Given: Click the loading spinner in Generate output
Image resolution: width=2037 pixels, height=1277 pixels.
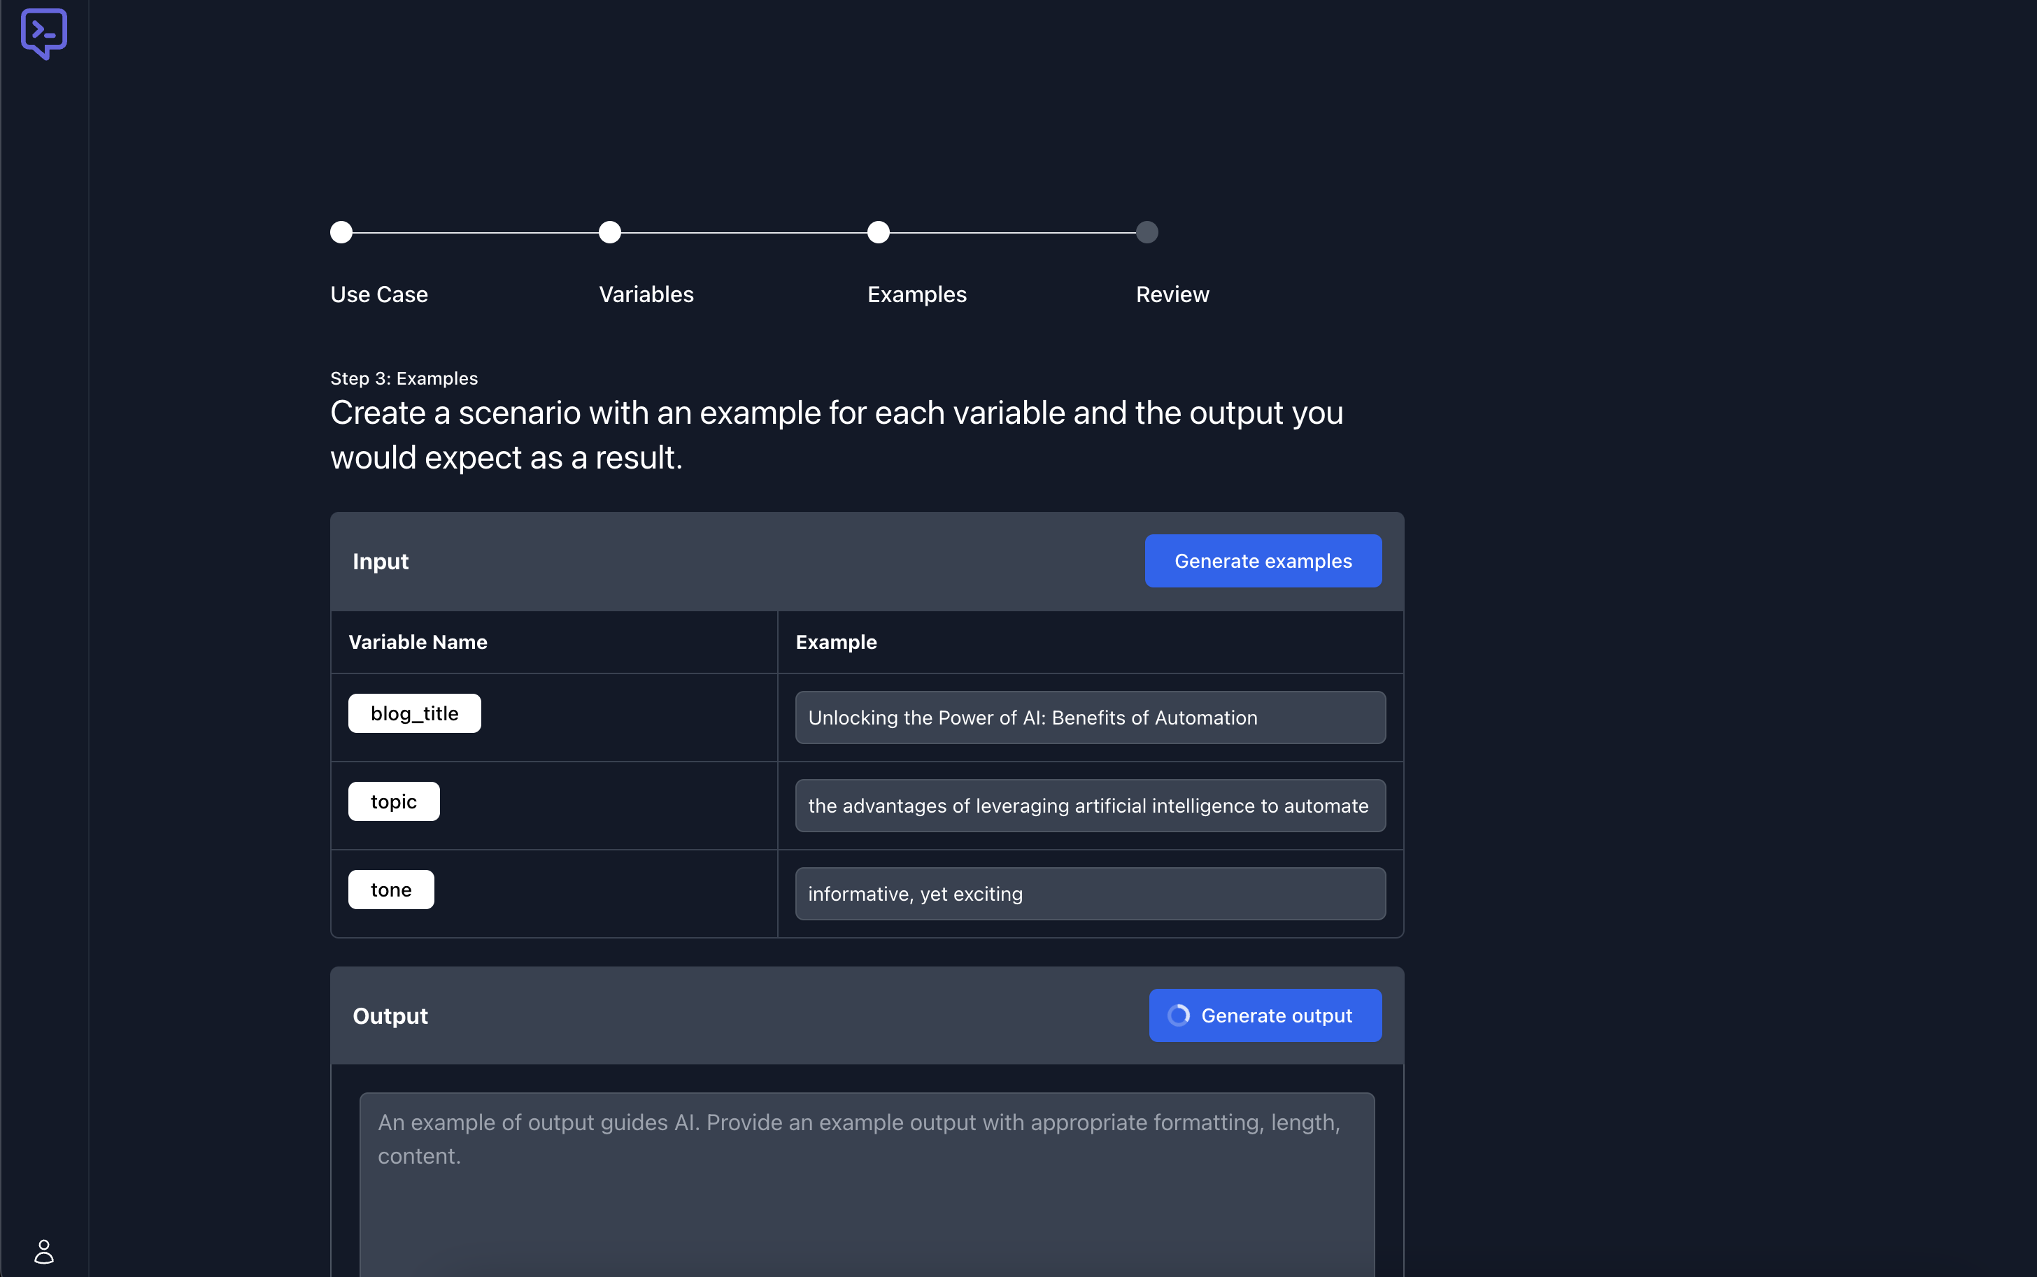Looking at the screenshot, I should [1178, 1015].
